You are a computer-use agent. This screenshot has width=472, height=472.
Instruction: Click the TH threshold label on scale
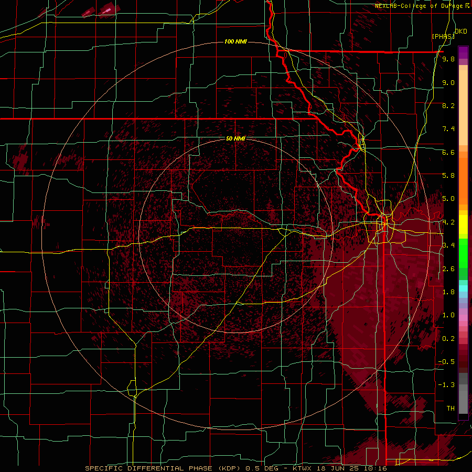(450, 409)
